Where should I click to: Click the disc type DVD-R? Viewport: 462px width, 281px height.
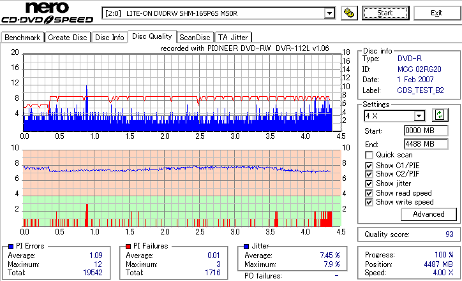410,59
